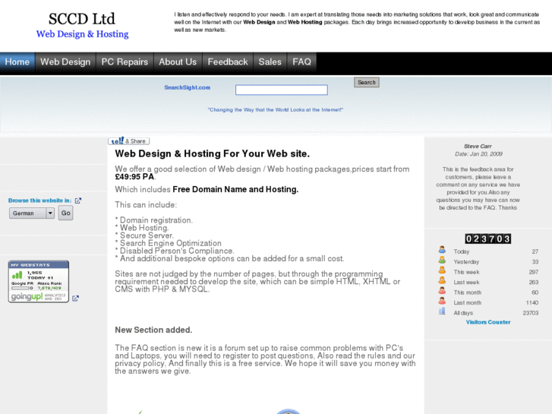Viewport: 552px width, 414px height.
Task: Click the Yesterday visitors icon
Action: tap(442, 261)
